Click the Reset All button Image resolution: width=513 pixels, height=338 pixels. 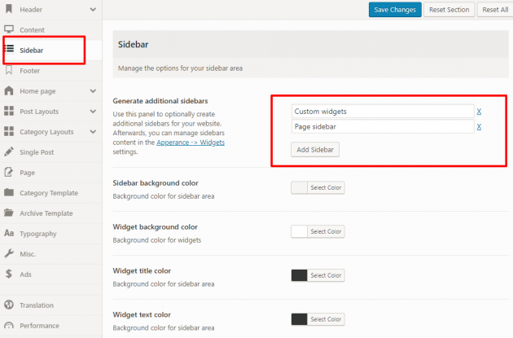495,10
